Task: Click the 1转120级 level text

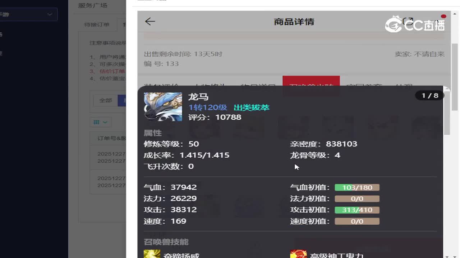Action: point(208,107)
